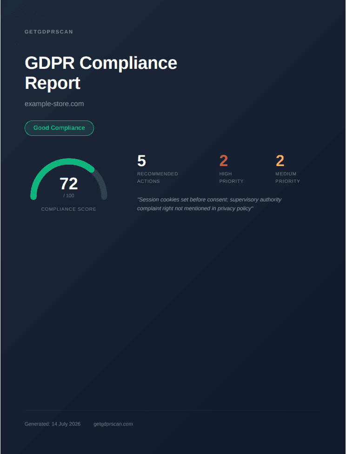Click the '/ 100' score denominator
This screenshot has height=454, width=346.
69,196
